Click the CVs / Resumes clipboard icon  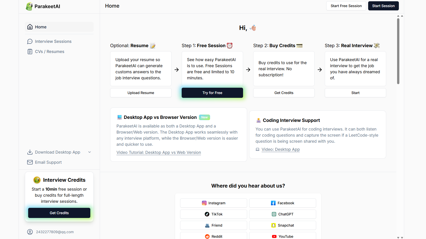coord(30,51)
